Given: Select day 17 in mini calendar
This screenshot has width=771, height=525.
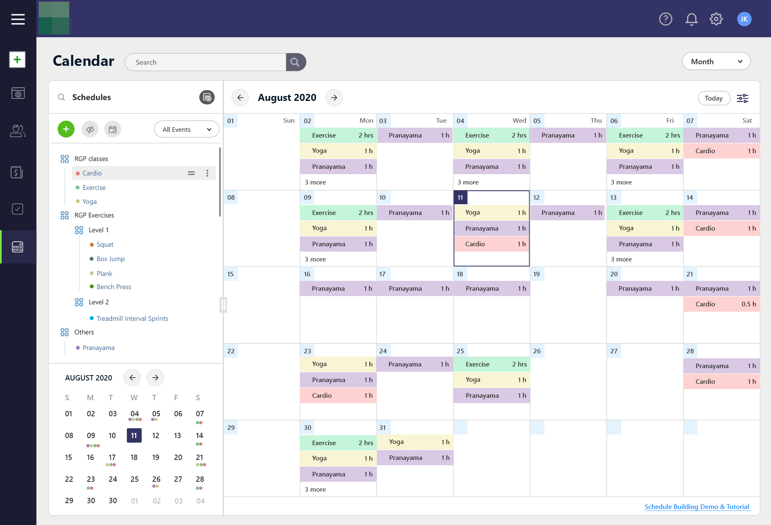Looking at the screenshot, I should [x=112, y=457].
